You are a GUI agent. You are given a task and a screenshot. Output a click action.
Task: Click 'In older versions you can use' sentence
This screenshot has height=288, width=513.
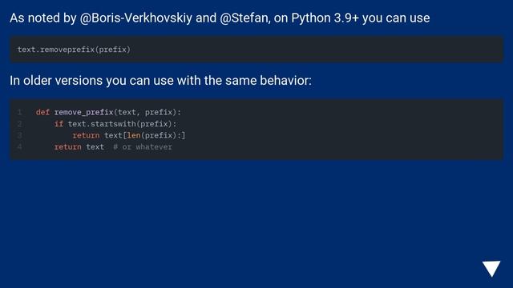coord(160,80)
